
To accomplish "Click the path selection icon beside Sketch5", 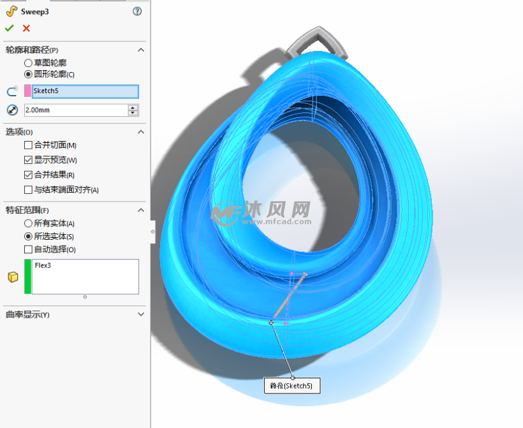I will [12, 91].
